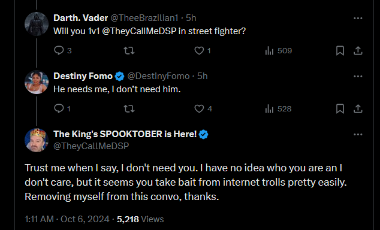Image resolution: width=380 pixels, height=230 pixels.
Task: View analytics showing 509 views
Action: pos(279,50)
